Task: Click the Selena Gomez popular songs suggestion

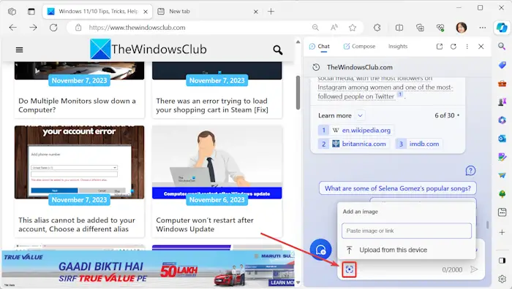Action: click(x=397, y=188)
